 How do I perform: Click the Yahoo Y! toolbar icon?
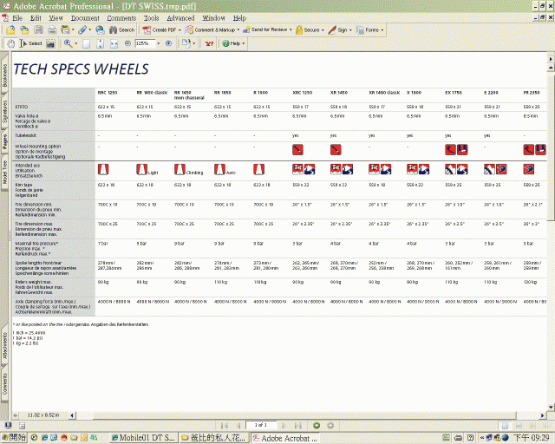208,42
